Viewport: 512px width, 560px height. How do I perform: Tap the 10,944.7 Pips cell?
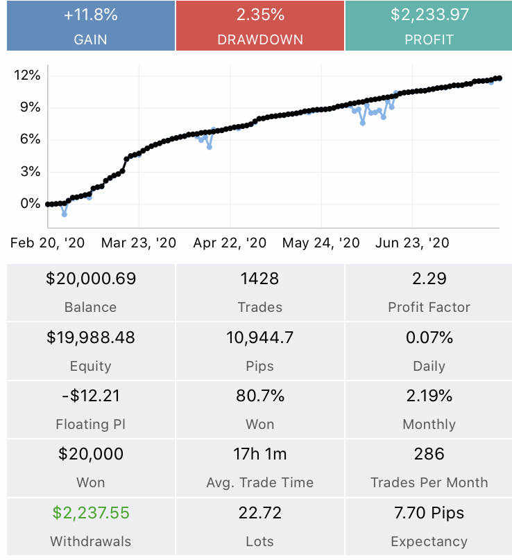pyautogui.click(x=260, y=351)
